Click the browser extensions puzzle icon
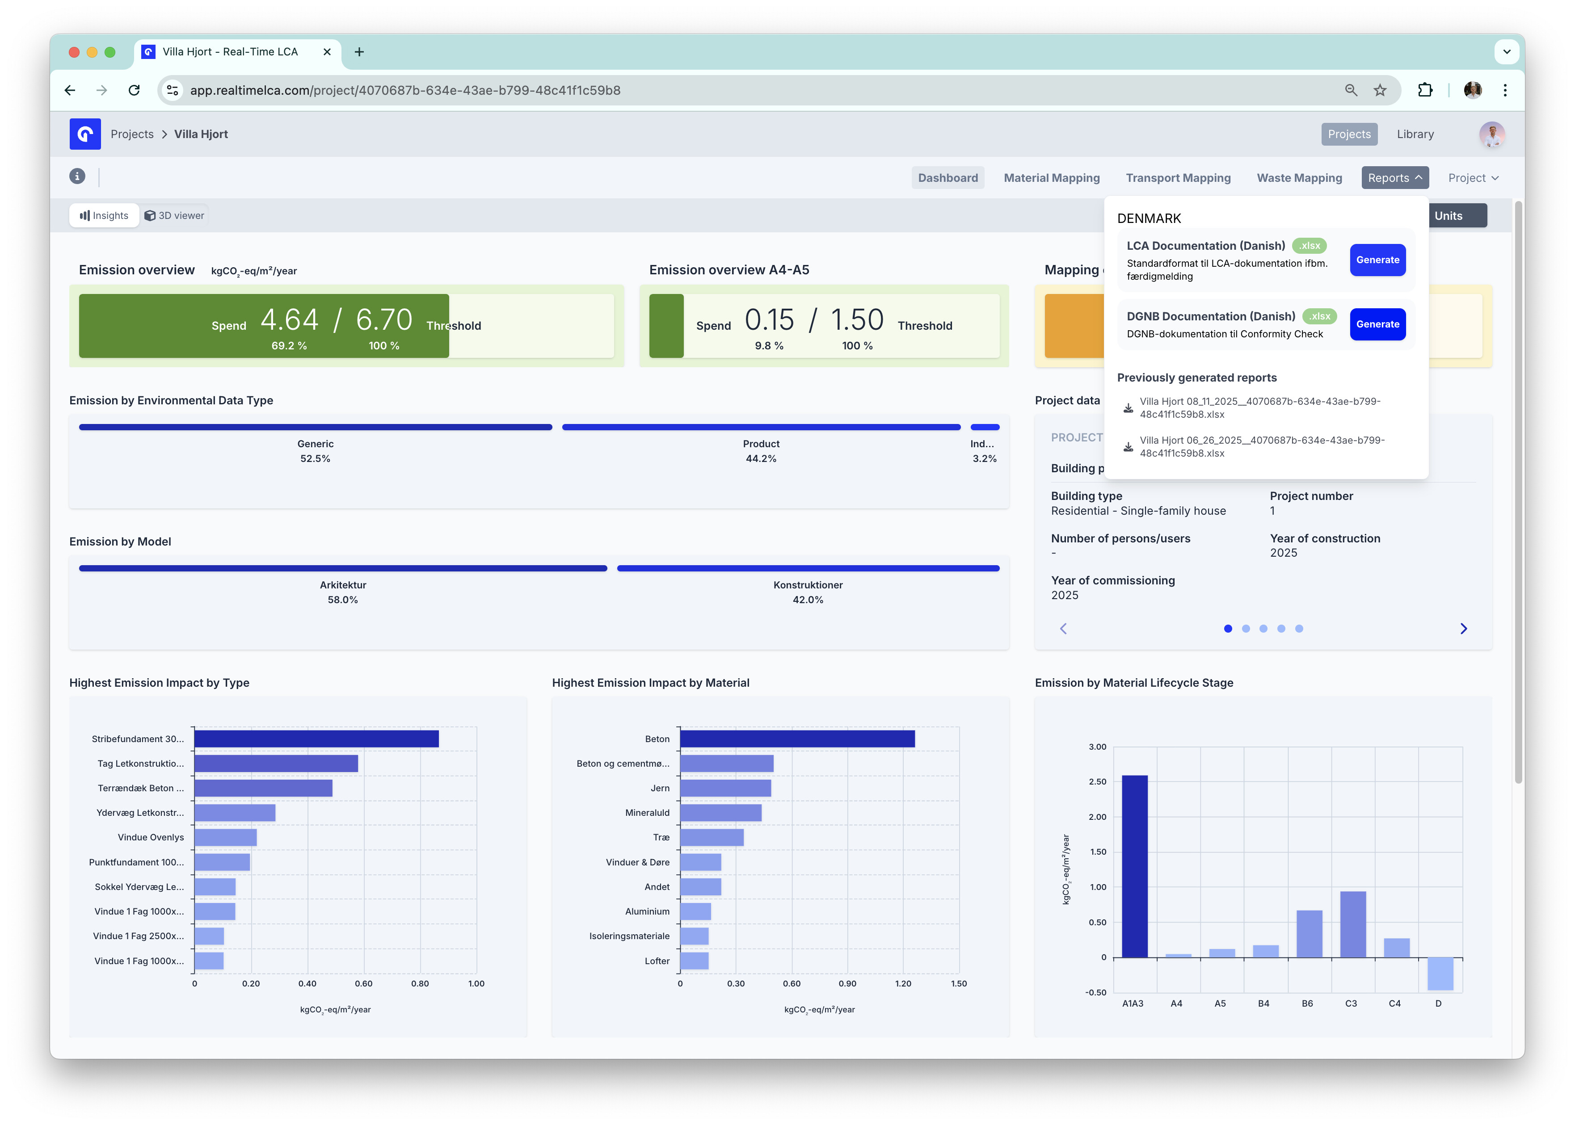1575x1125 pixels. (1425, 90)
